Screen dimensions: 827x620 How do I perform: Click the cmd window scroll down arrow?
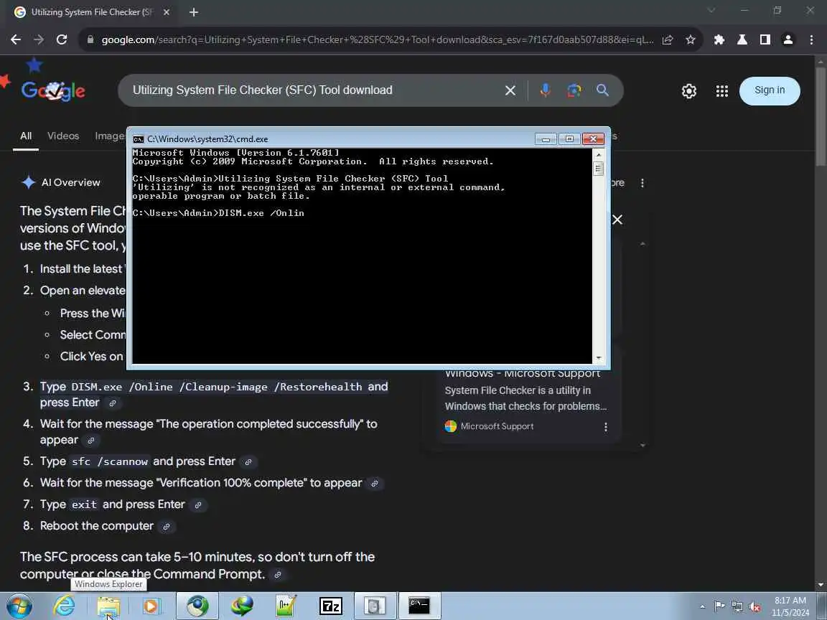pos(598,358)
